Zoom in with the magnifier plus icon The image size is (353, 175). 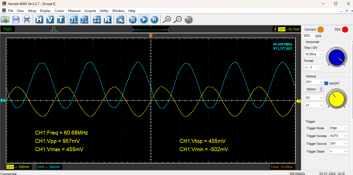tap(167, 20)
